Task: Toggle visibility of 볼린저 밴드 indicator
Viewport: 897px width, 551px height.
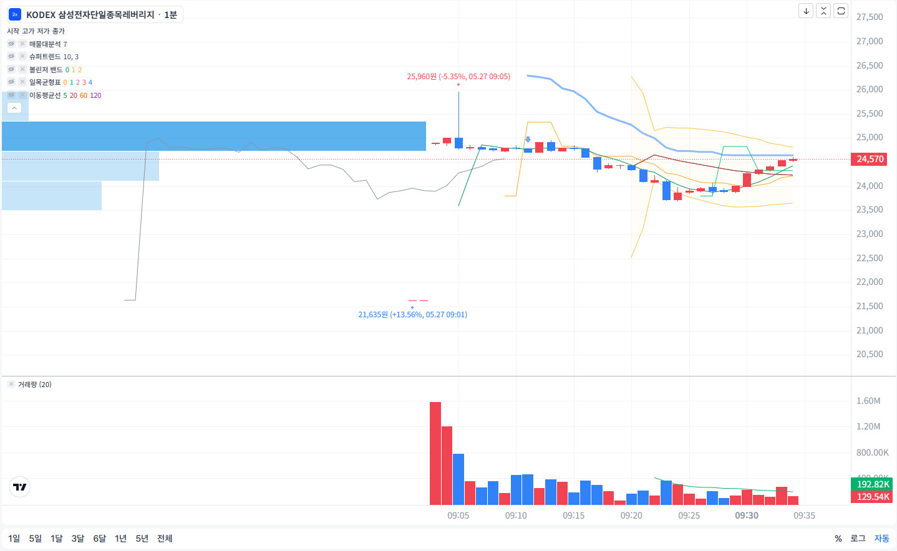Action: tap(11, 70)
